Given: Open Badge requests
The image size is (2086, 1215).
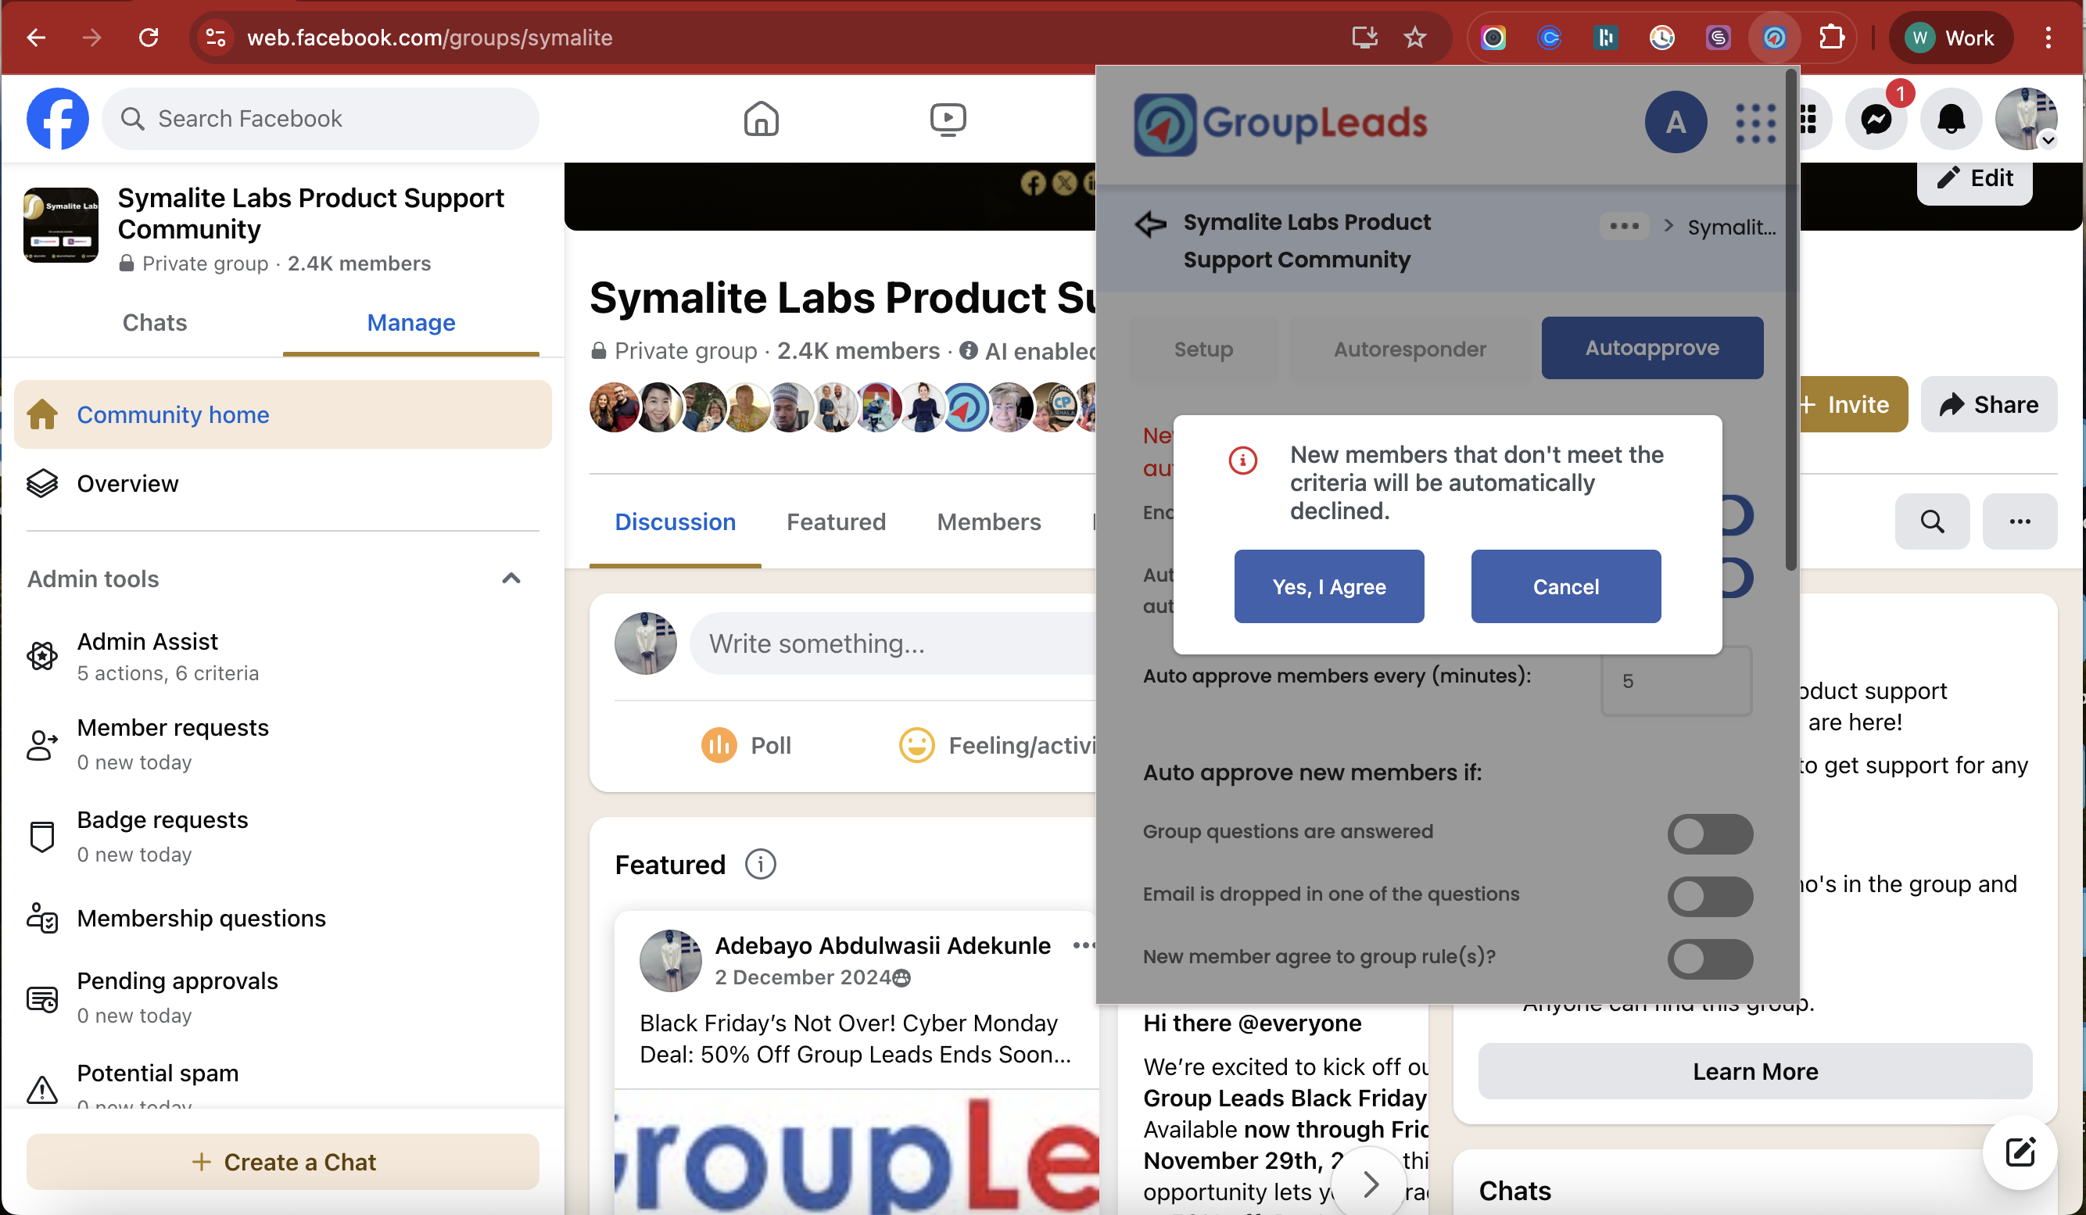Looking at the screenshot, I should 283,836.
